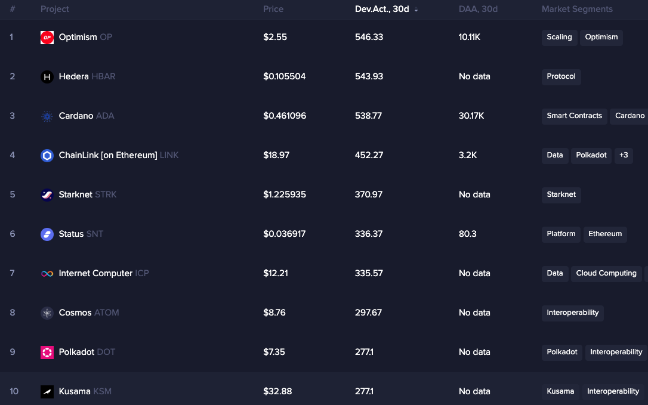Image resolution: width=648 pixels, height=405 pixels.
Task: Click DAA value 3.2K
Action: click(468, 156)
